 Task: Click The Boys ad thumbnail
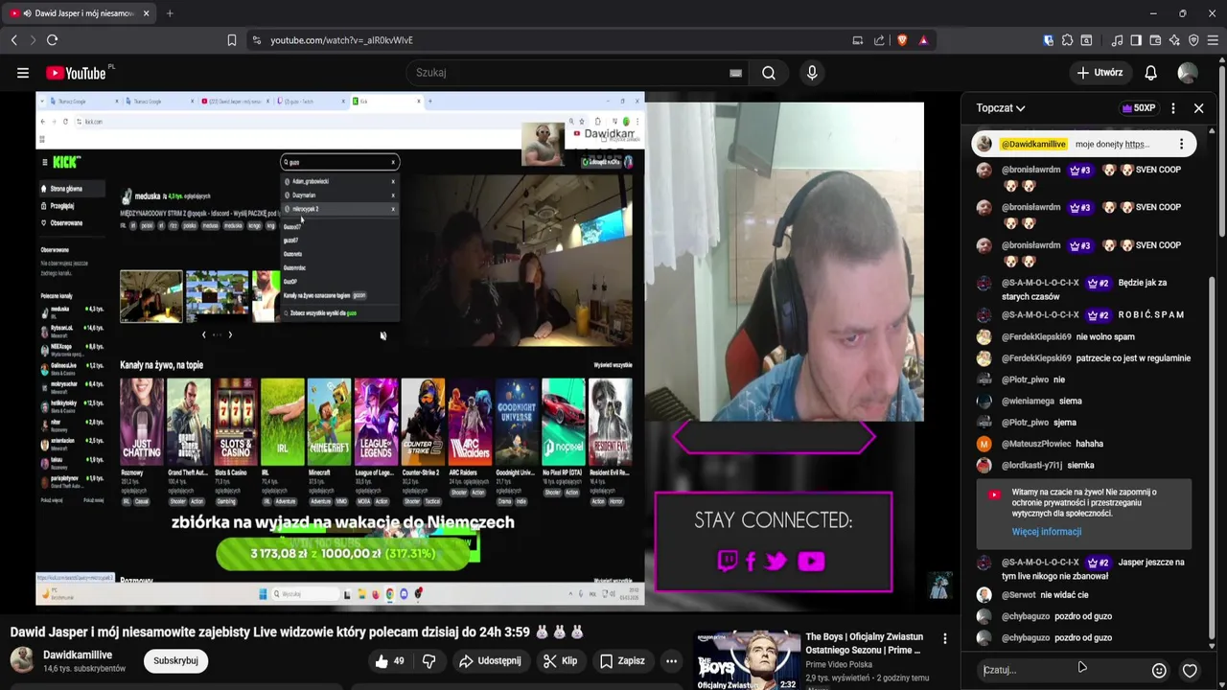tap(748, 660)
